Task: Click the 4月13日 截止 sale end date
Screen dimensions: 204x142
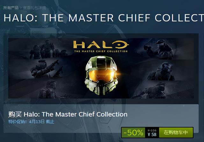Action: [42, 122]
